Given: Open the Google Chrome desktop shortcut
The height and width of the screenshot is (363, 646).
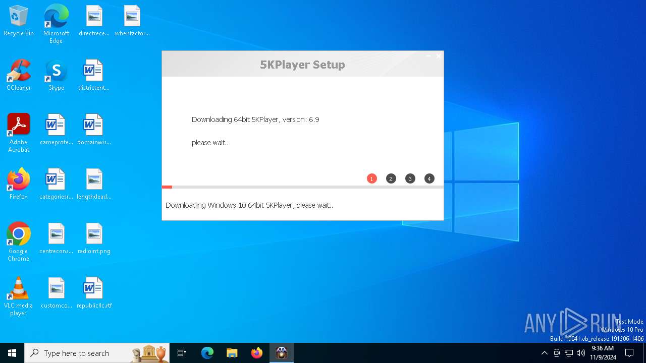Looking at the screenshot, I should (19, 242).
